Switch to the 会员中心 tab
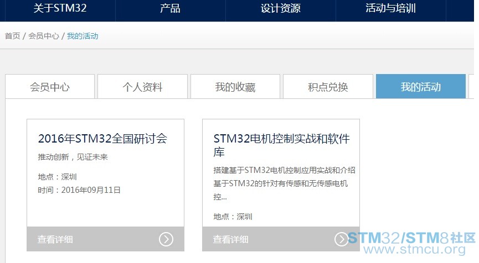479x263 pixels. coord(50,87)
